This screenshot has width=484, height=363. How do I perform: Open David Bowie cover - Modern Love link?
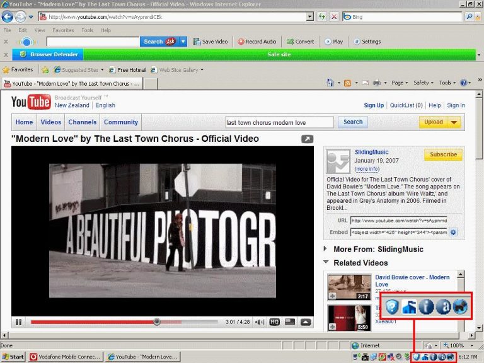point(412,280)
